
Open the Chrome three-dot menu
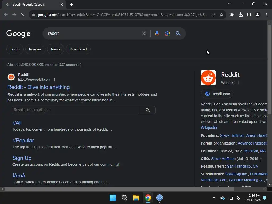tap(266, 15)
